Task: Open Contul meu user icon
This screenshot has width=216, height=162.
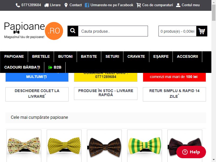Action: point(178,5)
